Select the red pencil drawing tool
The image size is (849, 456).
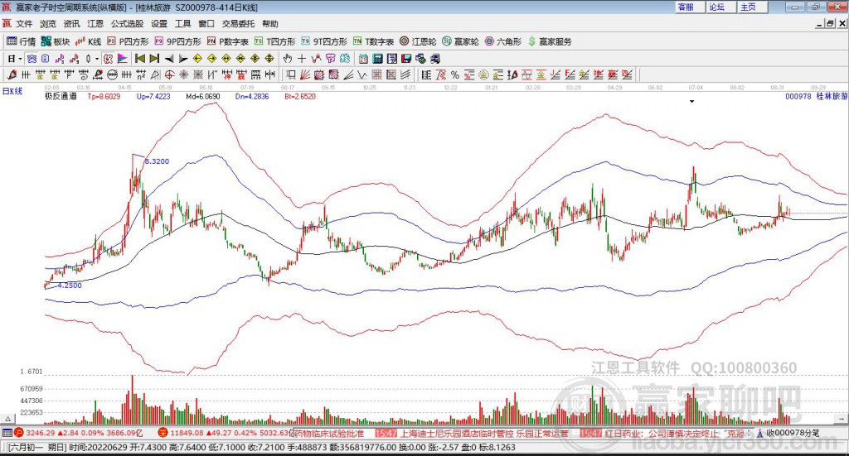click(x=12, y=74)
